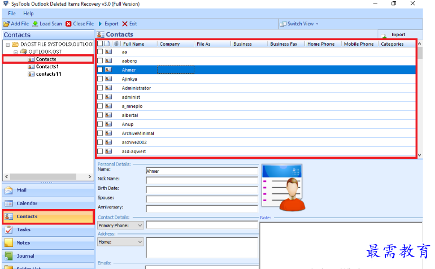Image resolution: width=435 pixels, height=269 pixels.
Task: Open the Help menu
Action: 28,14
